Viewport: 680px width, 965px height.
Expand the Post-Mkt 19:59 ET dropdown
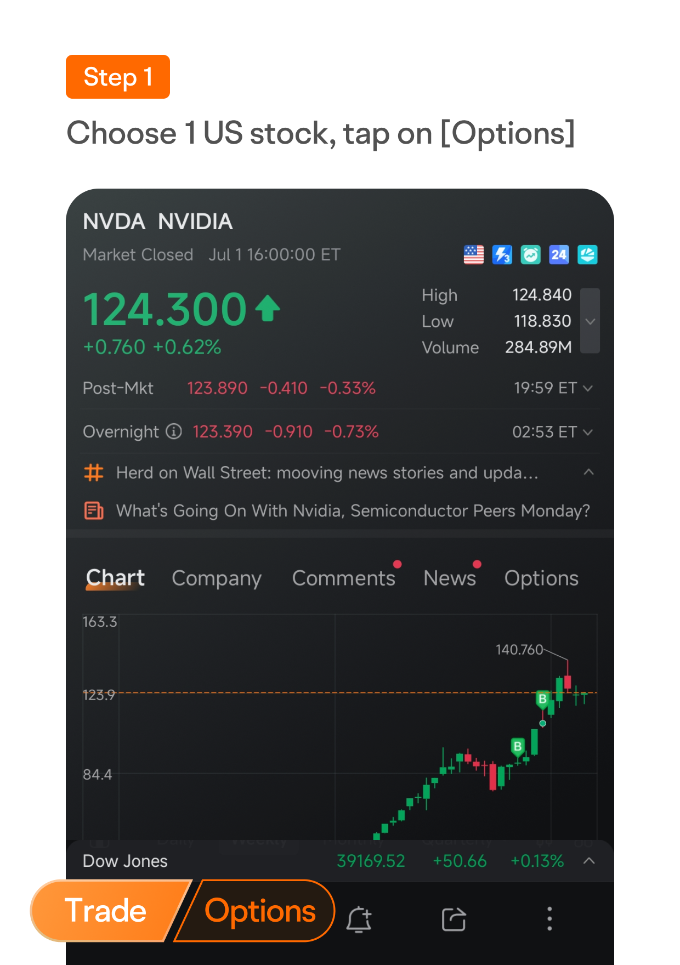click(x=588, y=388)
